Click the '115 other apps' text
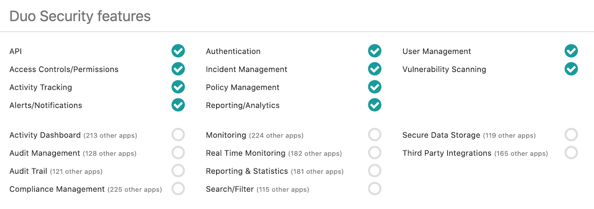The width and height of the screenshot is (594, 209). [283, 189]
